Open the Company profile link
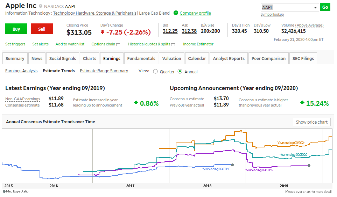Screen dimensions: 337x197 (x=195, y=13)
